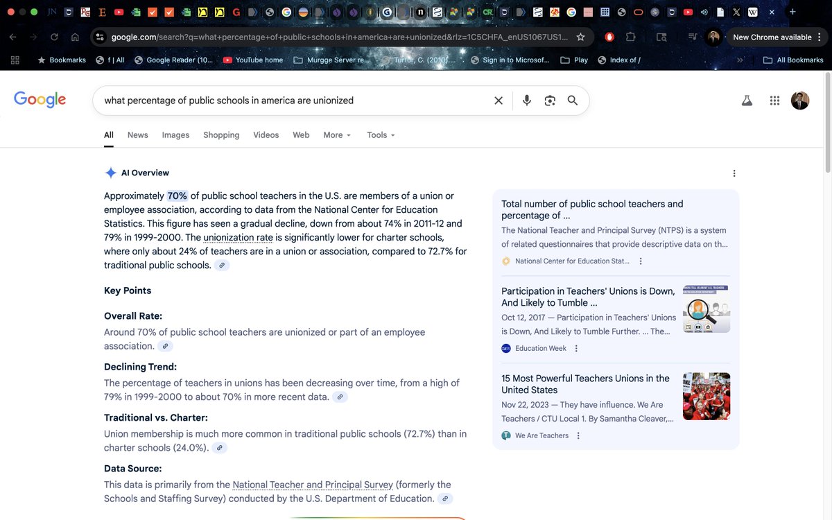Image resolution: width=832 pixels, height=520 pixels.
Task: Switch to the Images tab
Action: coord(175,135)
